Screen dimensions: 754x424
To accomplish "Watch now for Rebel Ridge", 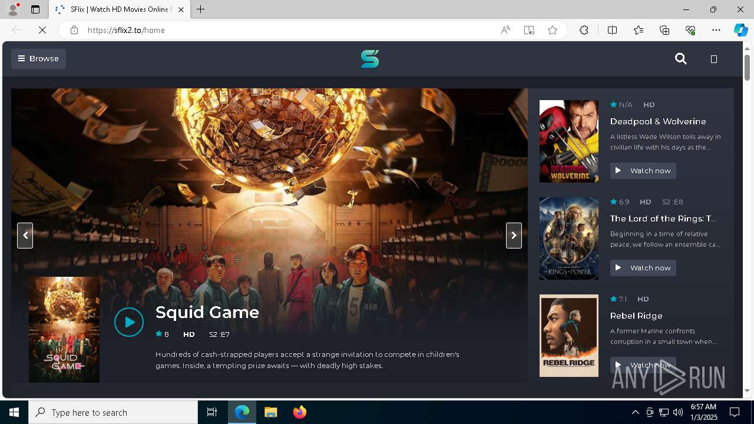I will 643,365.
